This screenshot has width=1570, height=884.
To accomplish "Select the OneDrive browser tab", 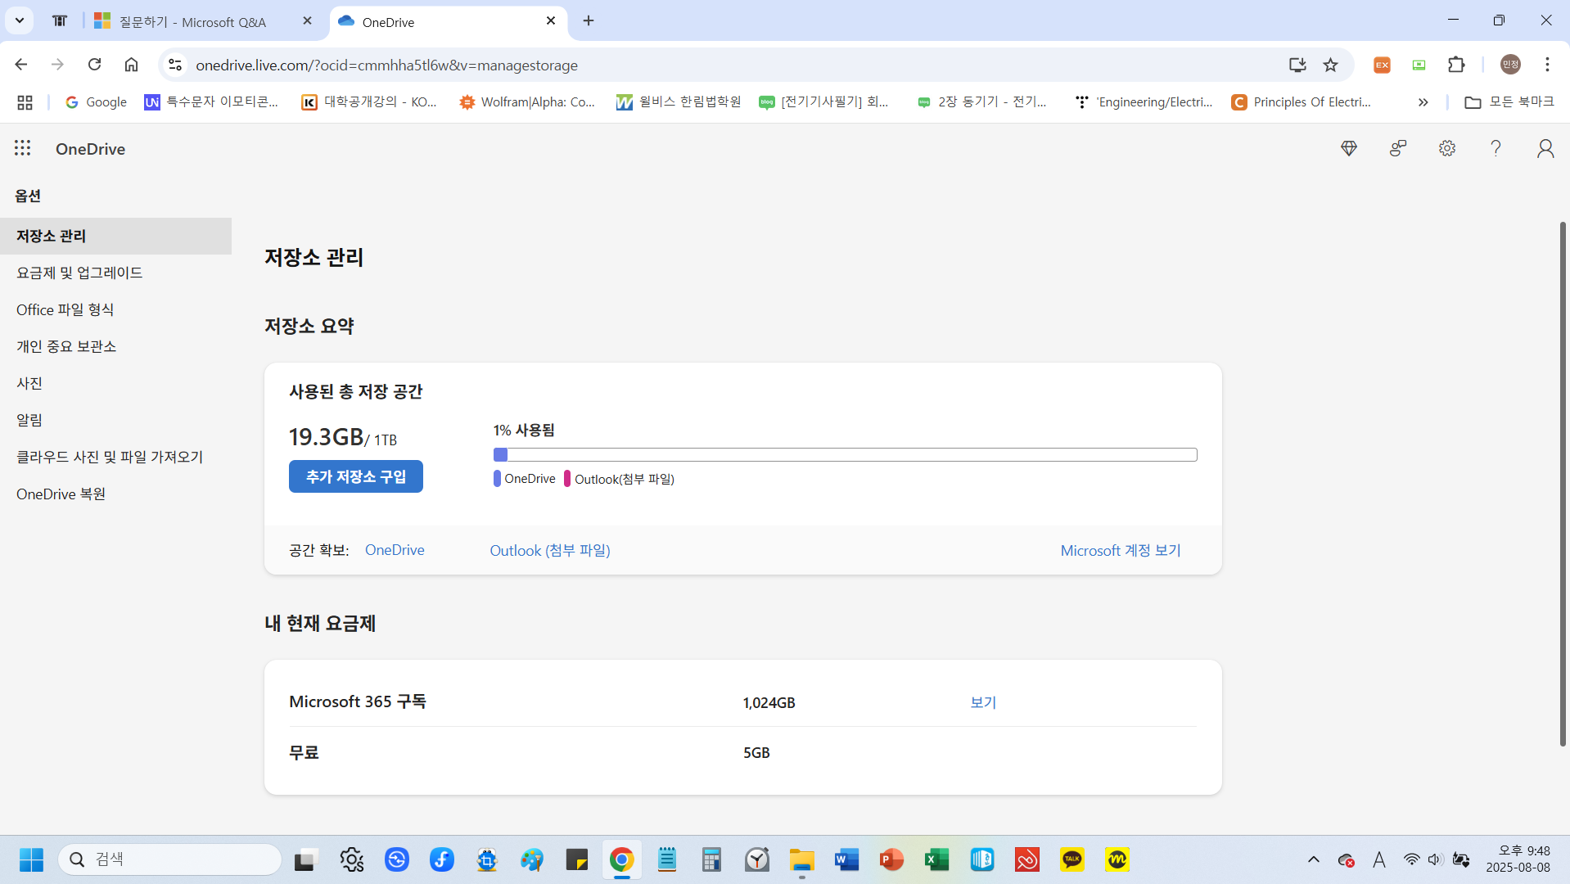I will coord(447,21).
